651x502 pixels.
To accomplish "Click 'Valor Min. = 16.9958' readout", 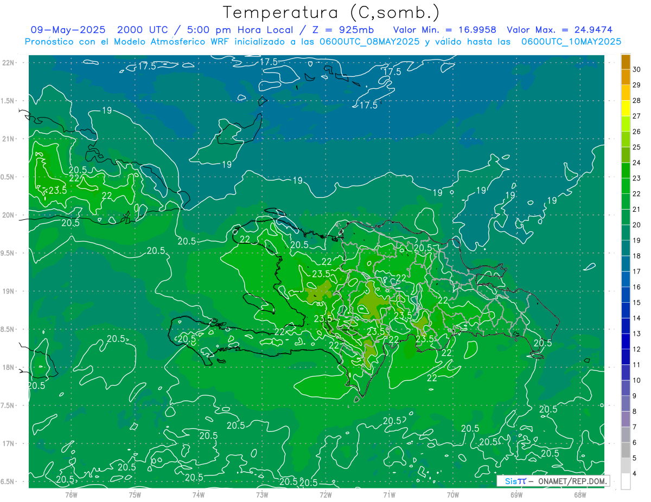I will click(x=444, y=30).
